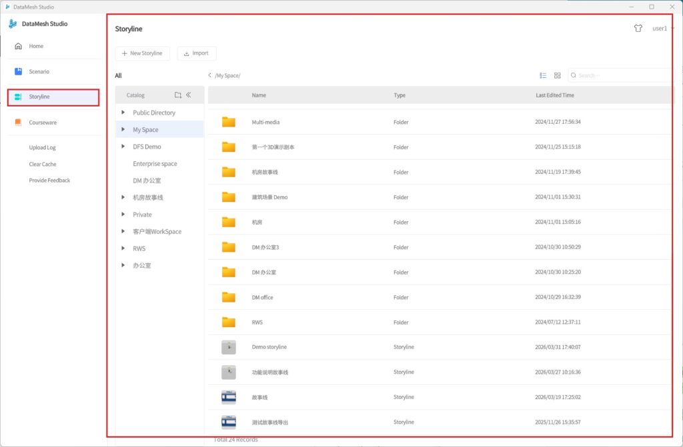Open the user1 account dropdown
Image resolution: width=683 pixels, height=447 pixels.
click(x=662, y=29)
